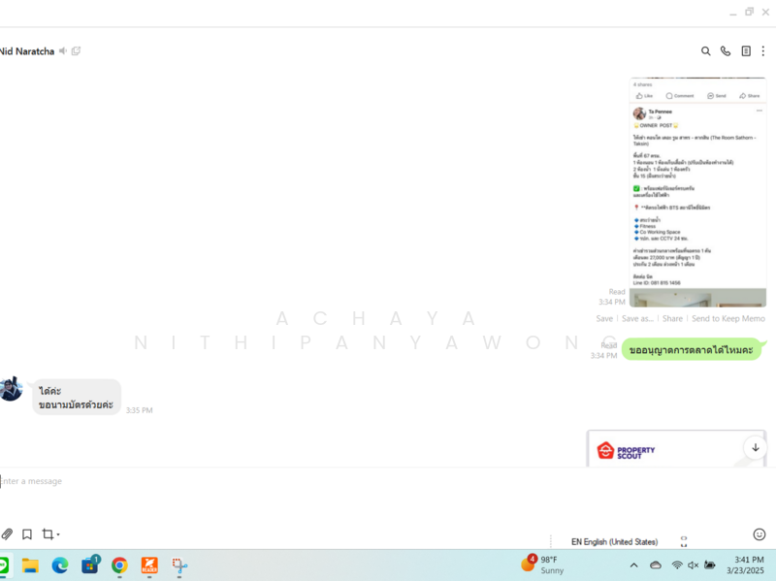Start a voice call with phone icon
Screen dimensions: 776x581
coord(726,51)
